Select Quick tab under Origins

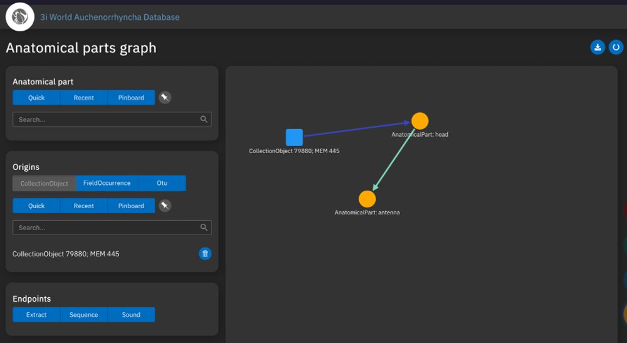click(36, 206)
